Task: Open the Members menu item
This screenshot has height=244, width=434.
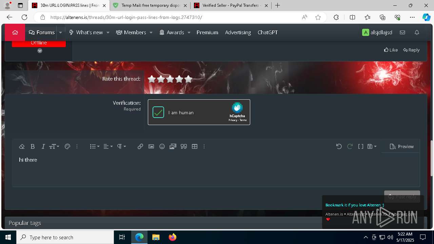Action: [x=131, y=33]
